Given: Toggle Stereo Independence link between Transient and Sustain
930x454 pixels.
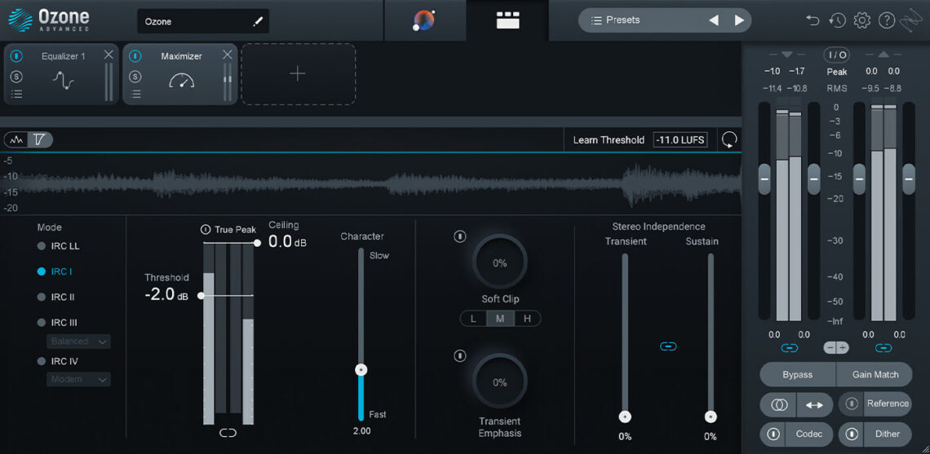Looking at the screenshot, I should (x=668, y=346).
